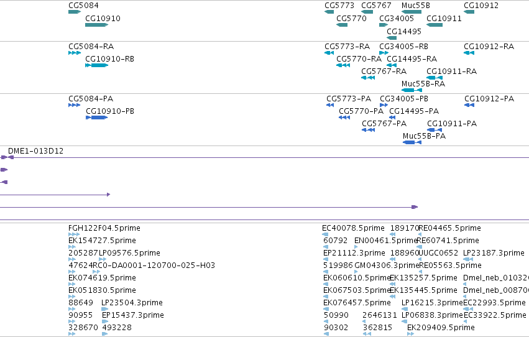Select the LP09576.5prime EST
This screenshot has width=529, height=337.
[x=103, y=259]
